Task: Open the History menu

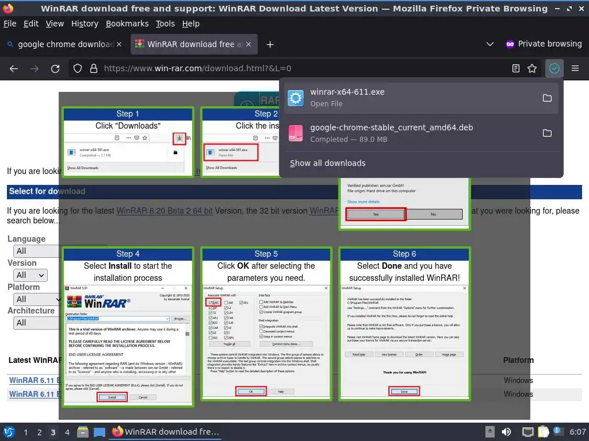Action: [x=85, y=24]
